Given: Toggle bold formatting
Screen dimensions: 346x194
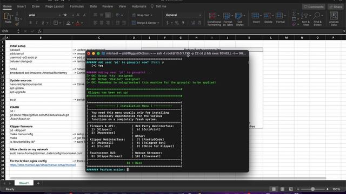Looking at the screenshot, I should (x=30, y=23).
